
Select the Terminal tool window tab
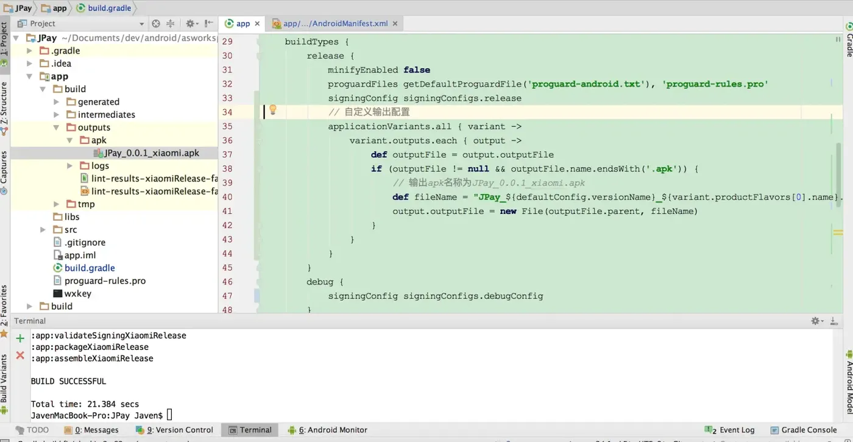(x=250, y=430)
